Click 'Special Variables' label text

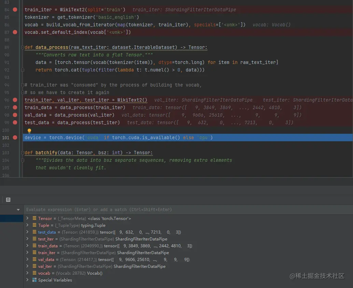pos(55,280)
